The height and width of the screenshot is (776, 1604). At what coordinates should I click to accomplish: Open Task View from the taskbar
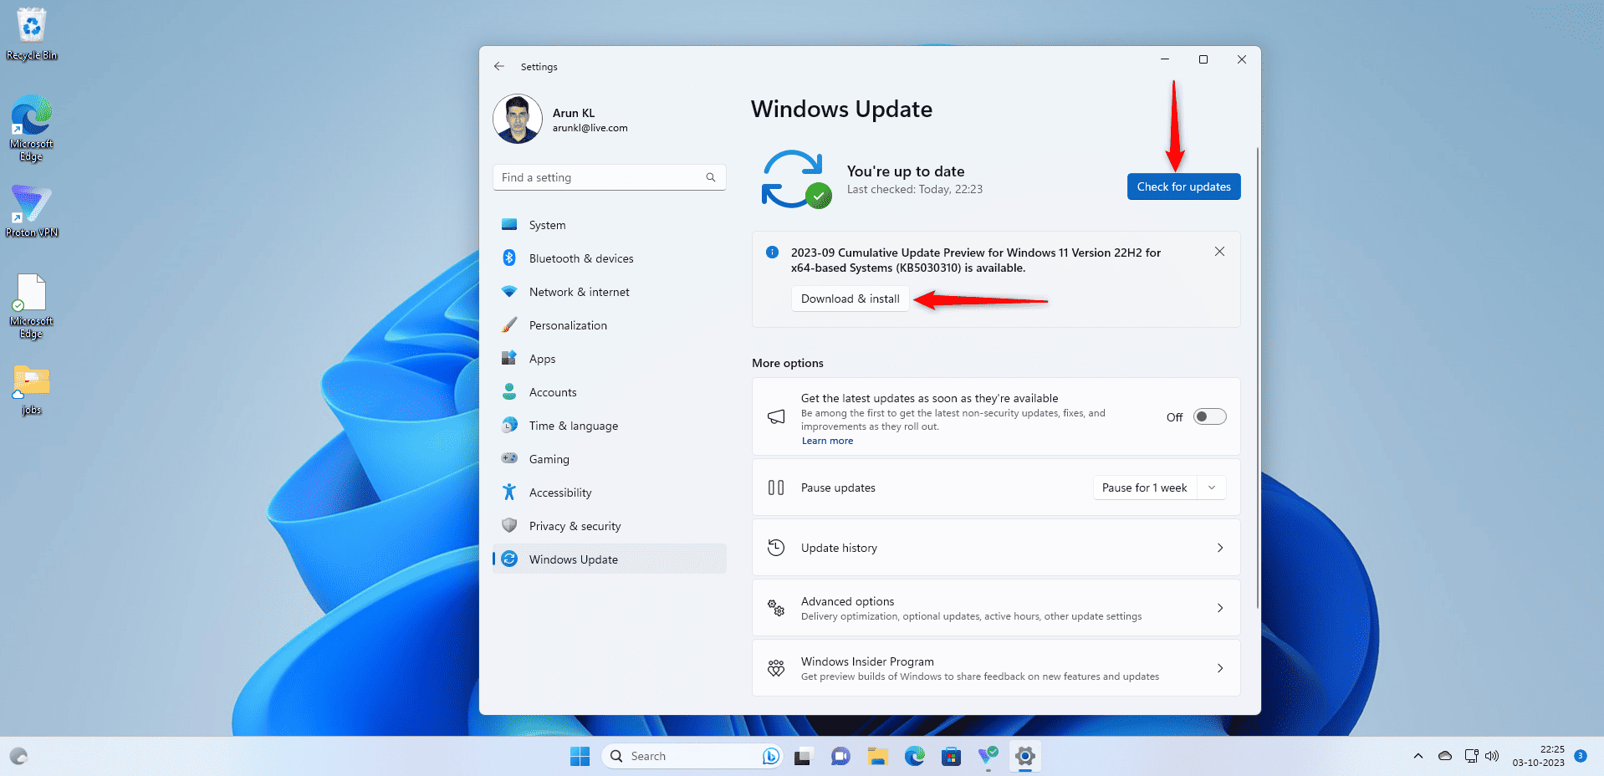[x=803, y=756]
